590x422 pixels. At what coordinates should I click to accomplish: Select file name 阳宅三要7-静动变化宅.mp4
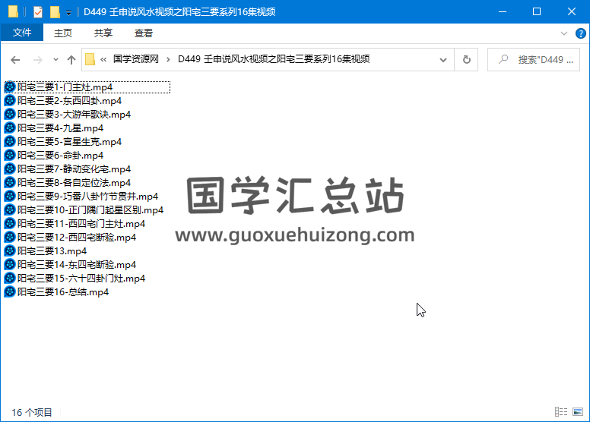[74, 169]
